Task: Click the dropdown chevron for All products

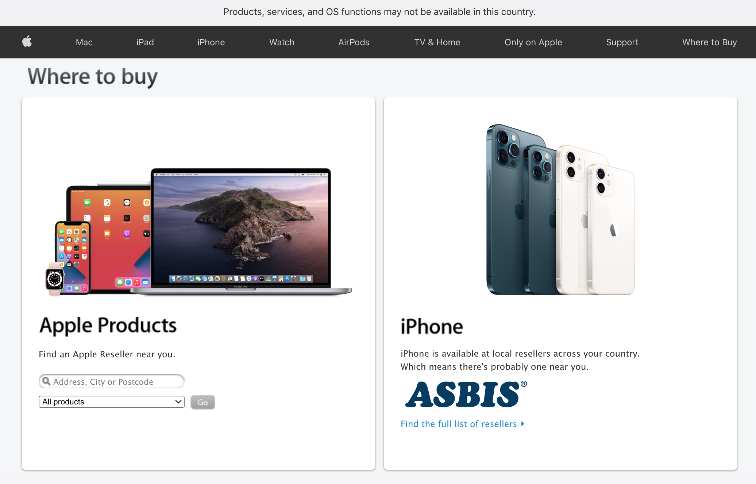Action: (178, 402)
